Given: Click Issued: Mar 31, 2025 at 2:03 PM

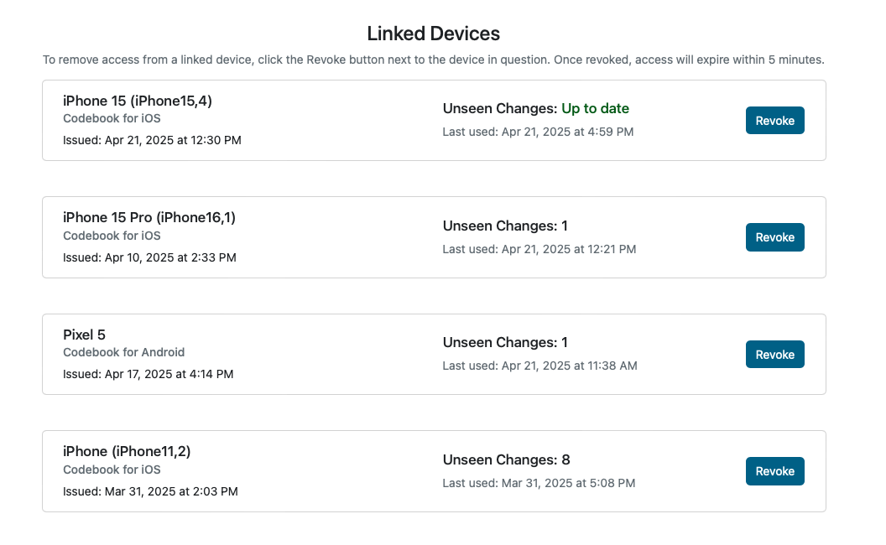Looking at the screenshot, I should 150,491.
